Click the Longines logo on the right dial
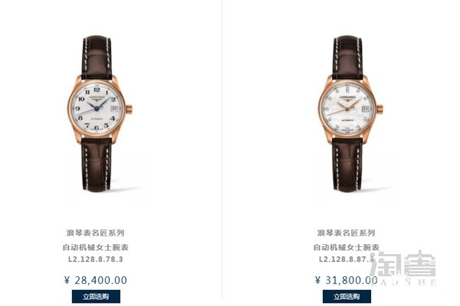This screenshot has height=306, width=460. pos(347,98)
